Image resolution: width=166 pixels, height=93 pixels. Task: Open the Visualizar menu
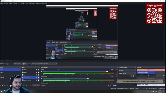click(10, 3)
